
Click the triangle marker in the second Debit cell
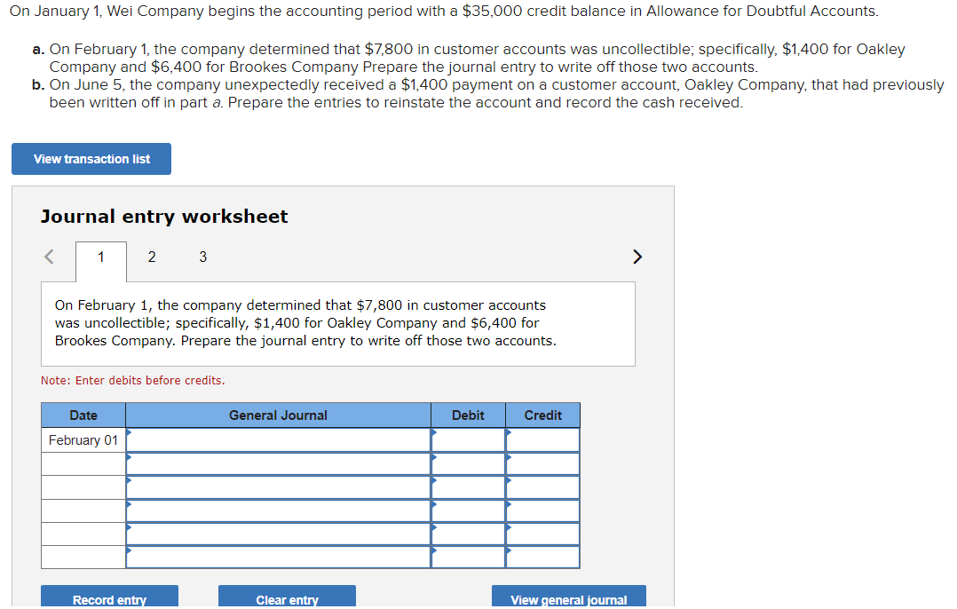coord(433,459)
